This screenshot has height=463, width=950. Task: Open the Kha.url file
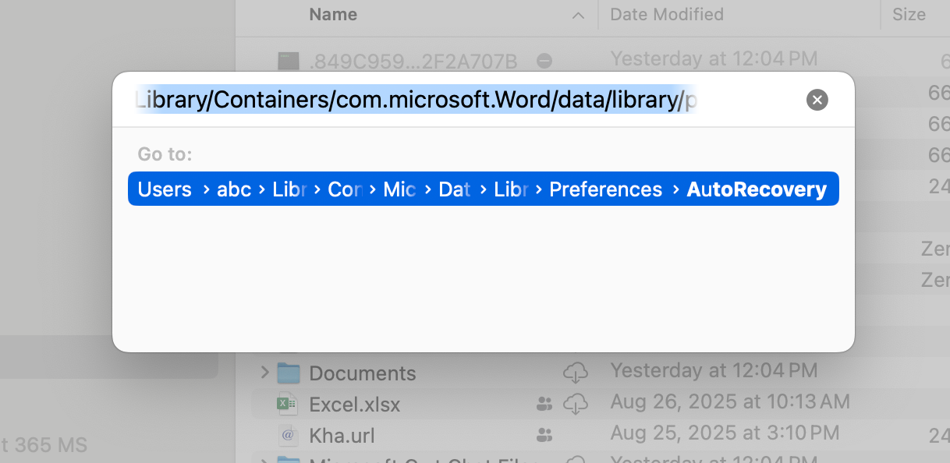[x=342, y=435]
